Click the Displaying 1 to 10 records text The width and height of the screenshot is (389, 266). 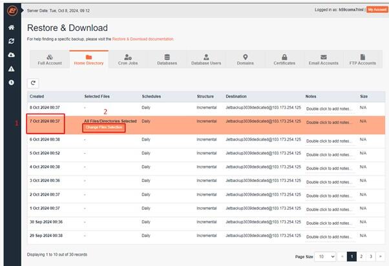tap(57, 254)
